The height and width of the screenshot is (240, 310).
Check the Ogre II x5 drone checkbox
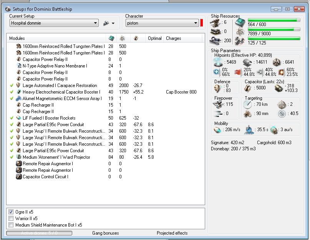pyautogui.click(x=11, y=212)
